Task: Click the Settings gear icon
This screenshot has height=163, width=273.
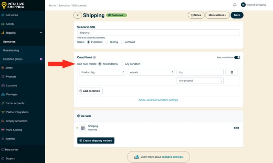Action: [x=3, y=139]
